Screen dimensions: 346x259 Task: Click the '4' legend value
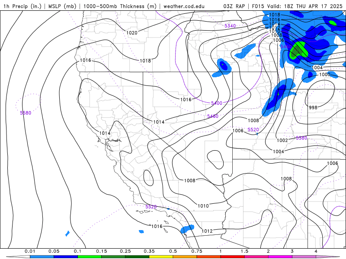point(316,251)
